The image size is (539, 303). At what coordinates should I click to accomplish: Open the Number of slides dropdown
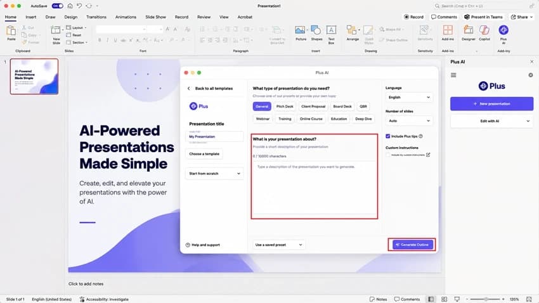click(x=409, y=120)
